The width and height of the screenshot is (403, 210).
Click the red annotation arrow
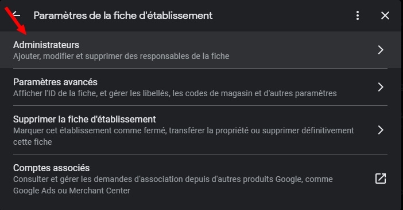(15, 21)
